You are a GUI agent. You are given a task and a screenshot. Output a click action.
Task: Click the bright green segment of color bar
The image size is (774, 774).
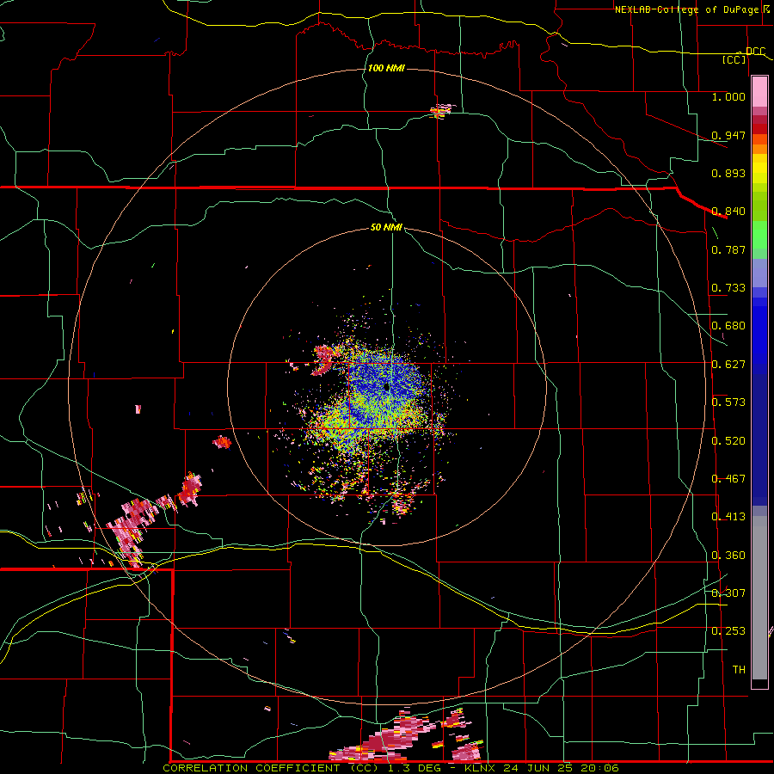(759, 235)
